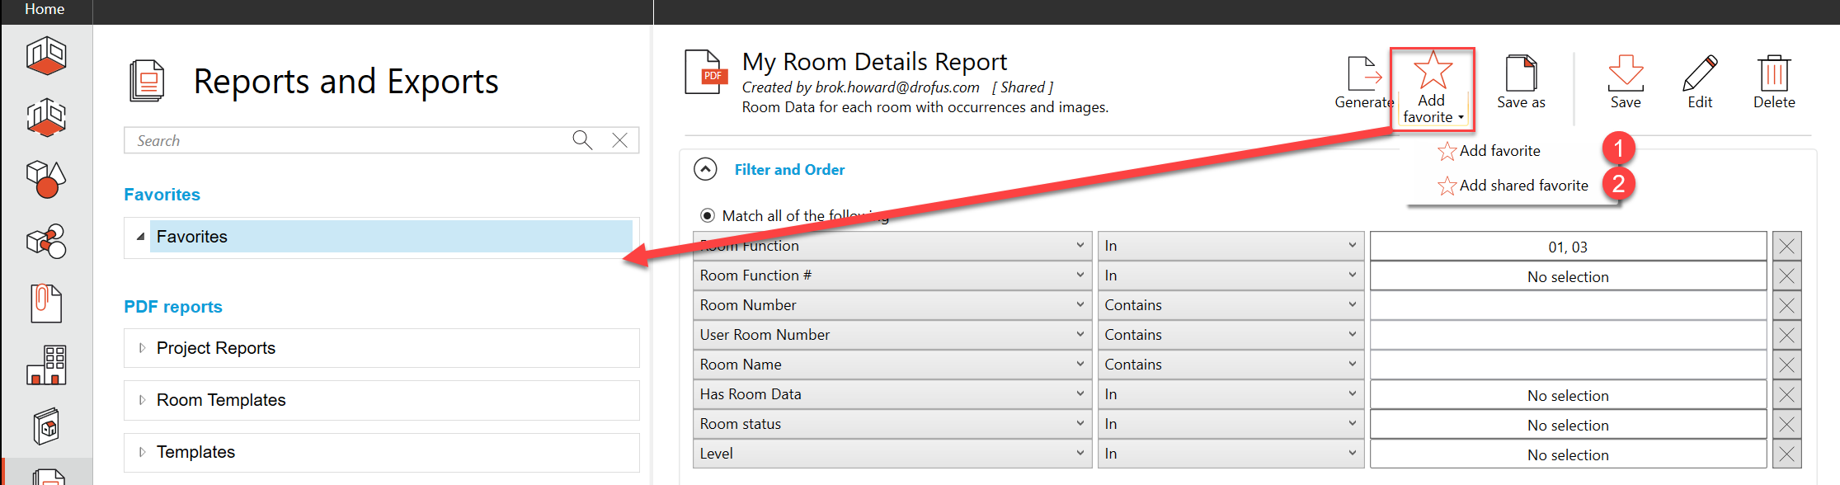Open the Add favorite dropdown button
Viewport: 1840px width, 485px height.
coord(1433,89)
